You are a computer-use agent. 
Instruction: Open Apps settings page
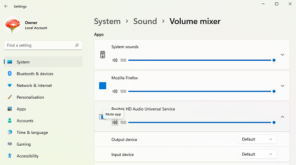point(21,109)
